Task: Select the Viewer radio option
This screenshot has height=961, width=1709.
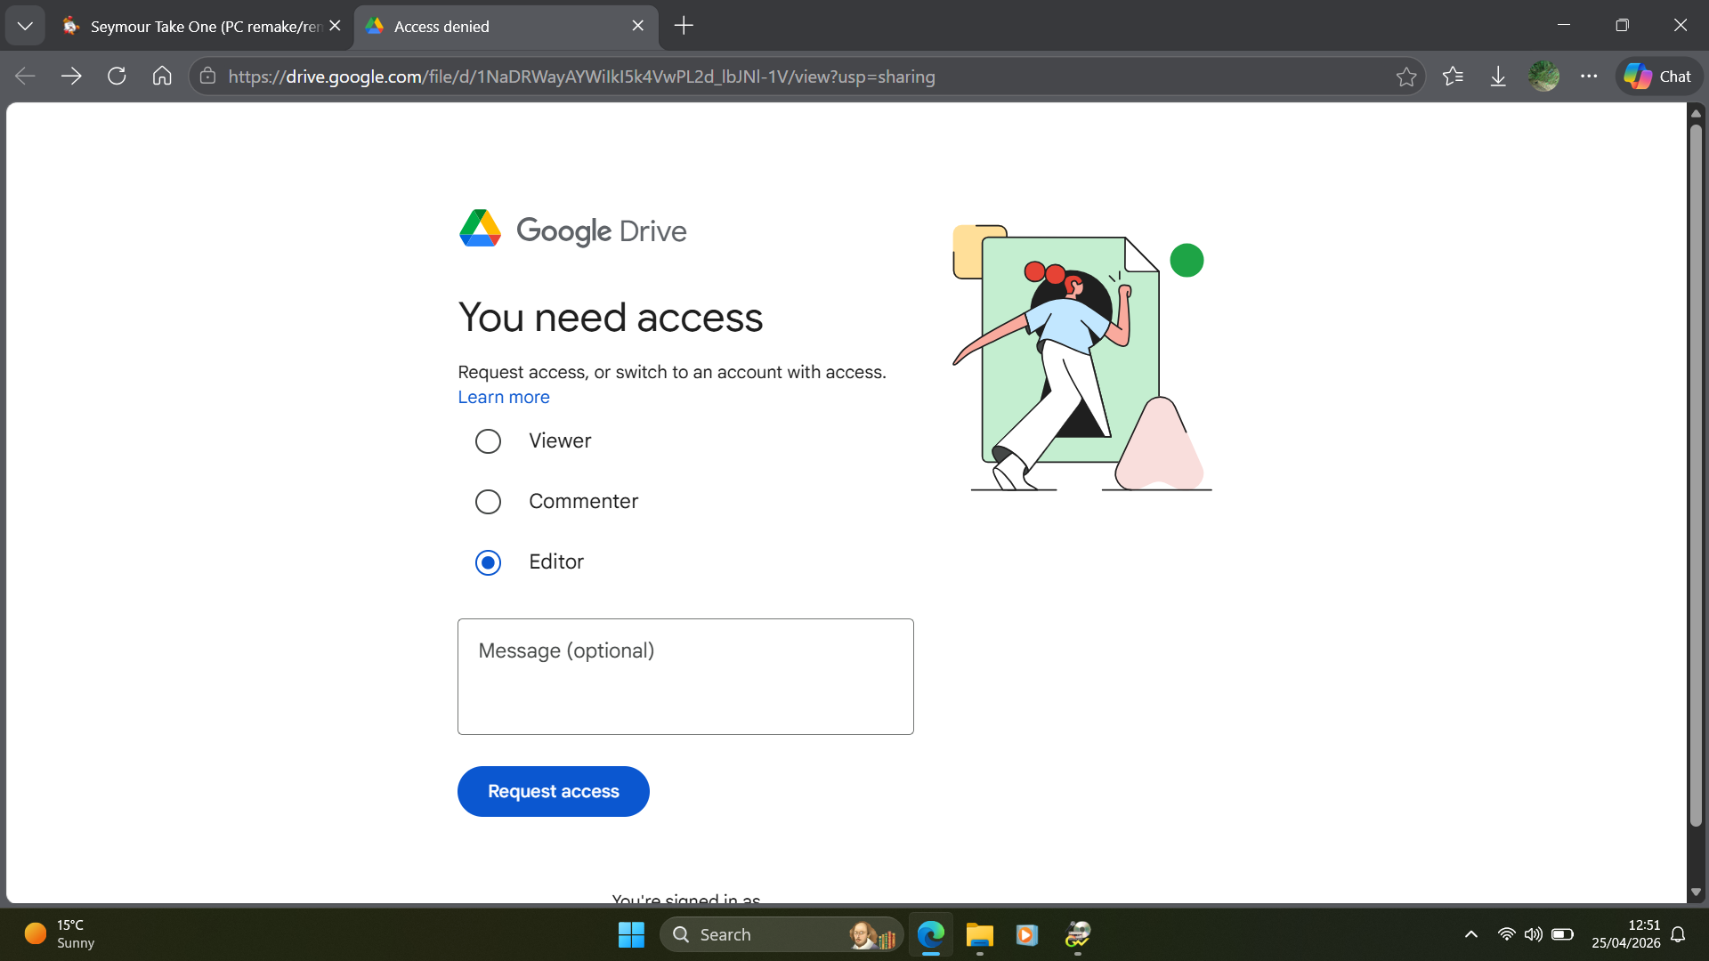Action: click(x=488, y=441)
